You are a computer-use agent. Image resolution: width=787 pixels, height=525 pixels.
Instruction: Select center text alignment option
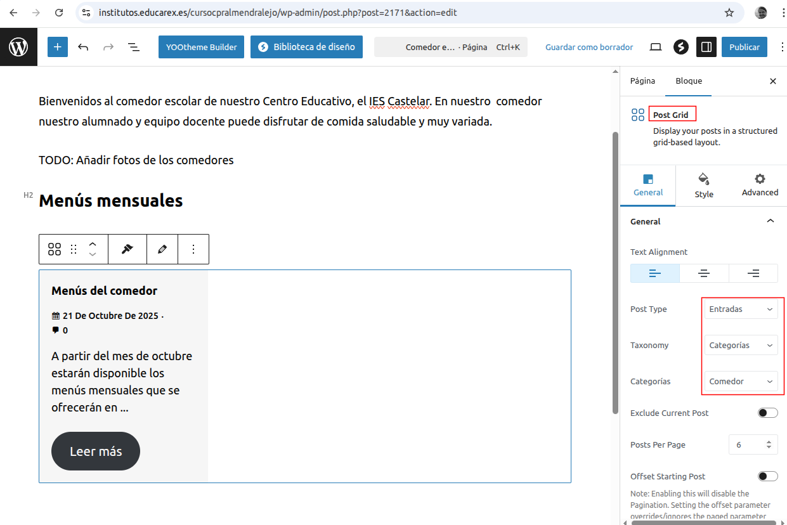[x=704, y=273]
